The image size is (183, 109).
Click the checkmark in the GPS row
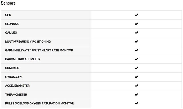point(136,15)
